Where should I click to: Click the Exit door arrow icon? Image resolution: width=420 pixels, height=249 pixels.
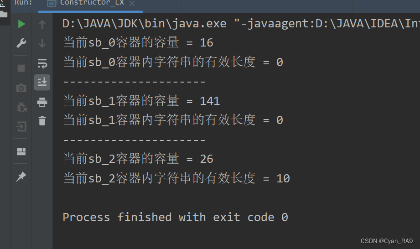click(21, 126)
